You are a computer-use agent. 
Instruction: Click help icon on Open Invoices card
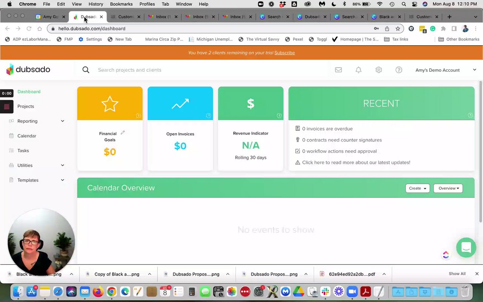coord(208,116)
